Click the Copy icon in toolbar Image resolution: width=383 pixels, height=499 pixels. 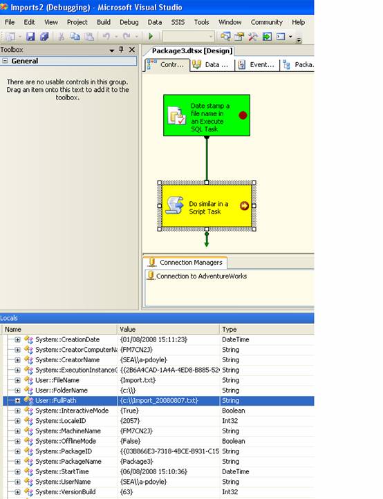click(x=75, y=37)
